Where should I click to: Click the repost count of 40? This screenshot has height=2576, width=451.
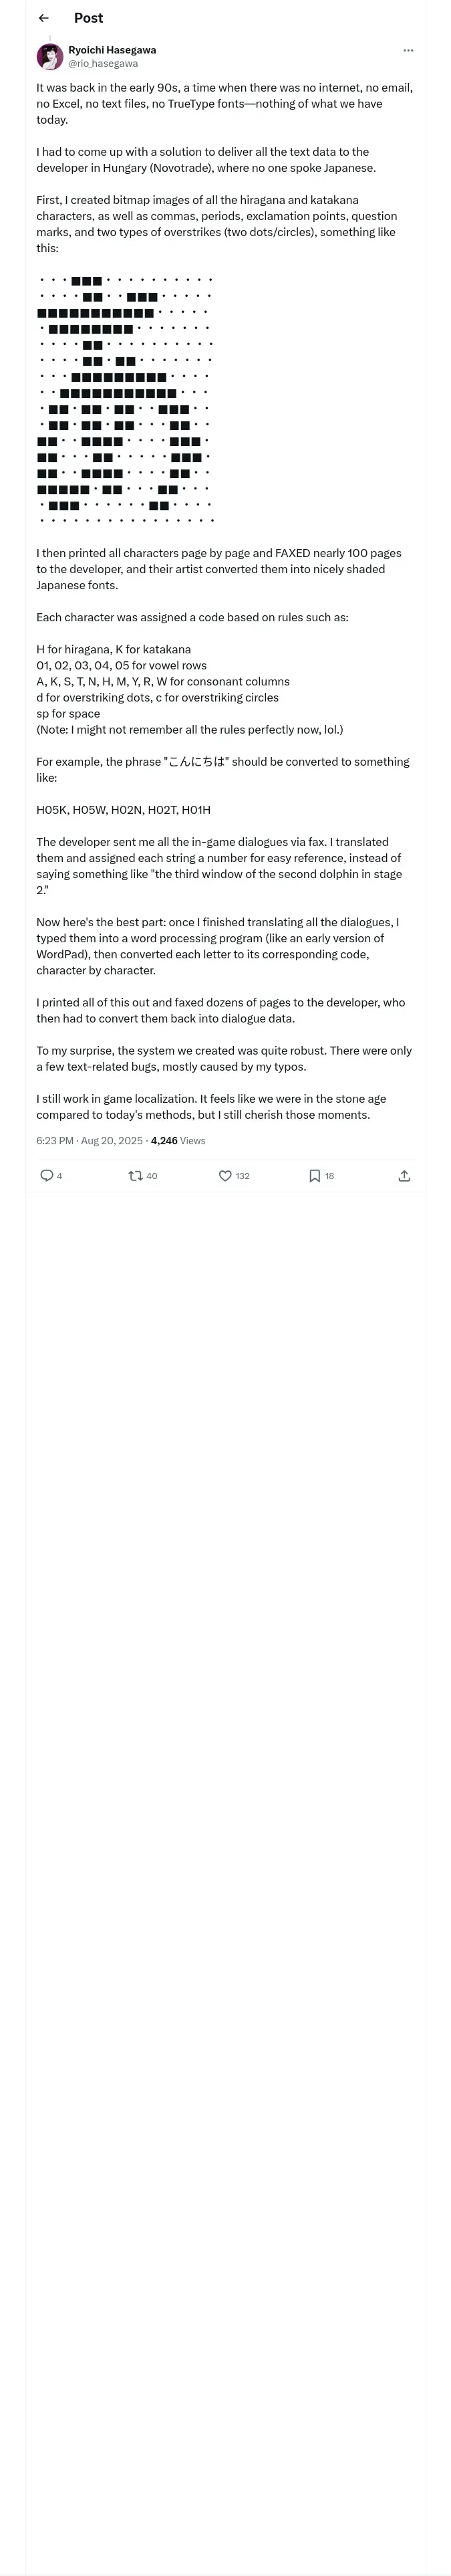point(152,1177)
